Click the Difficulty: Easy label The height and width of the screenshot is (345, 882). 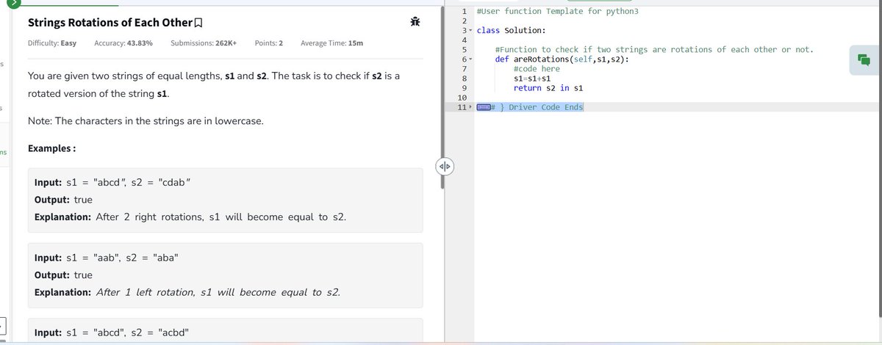point(51,43)
